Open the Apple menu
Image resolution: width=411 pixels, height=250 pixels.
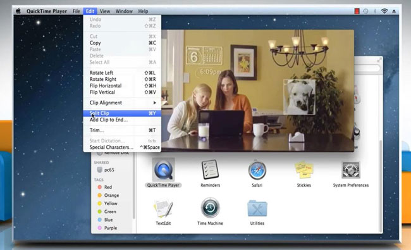pos(18,11)
